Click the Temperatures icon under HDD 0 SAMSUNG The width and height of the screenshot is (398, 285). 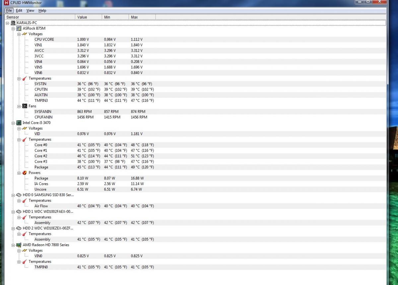25,200
